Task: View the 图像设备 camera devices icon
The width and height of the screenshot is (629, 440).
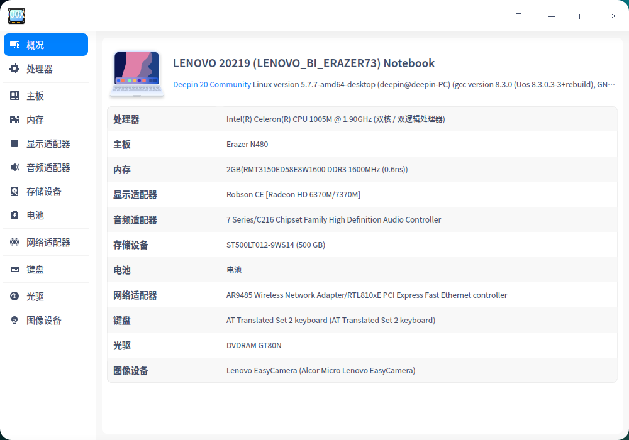Action: pos(14,320)
